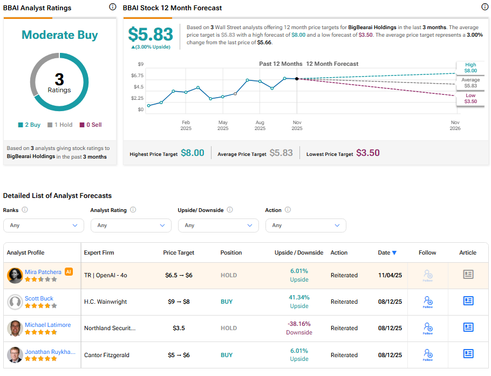The image size is (491, 376).
Task: Open Northland Securities article icon
Action: 468,327
